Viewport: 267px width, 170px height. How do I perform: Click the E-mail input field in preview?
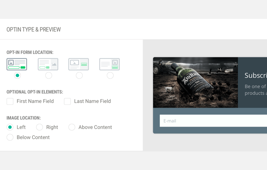(213, 121)
